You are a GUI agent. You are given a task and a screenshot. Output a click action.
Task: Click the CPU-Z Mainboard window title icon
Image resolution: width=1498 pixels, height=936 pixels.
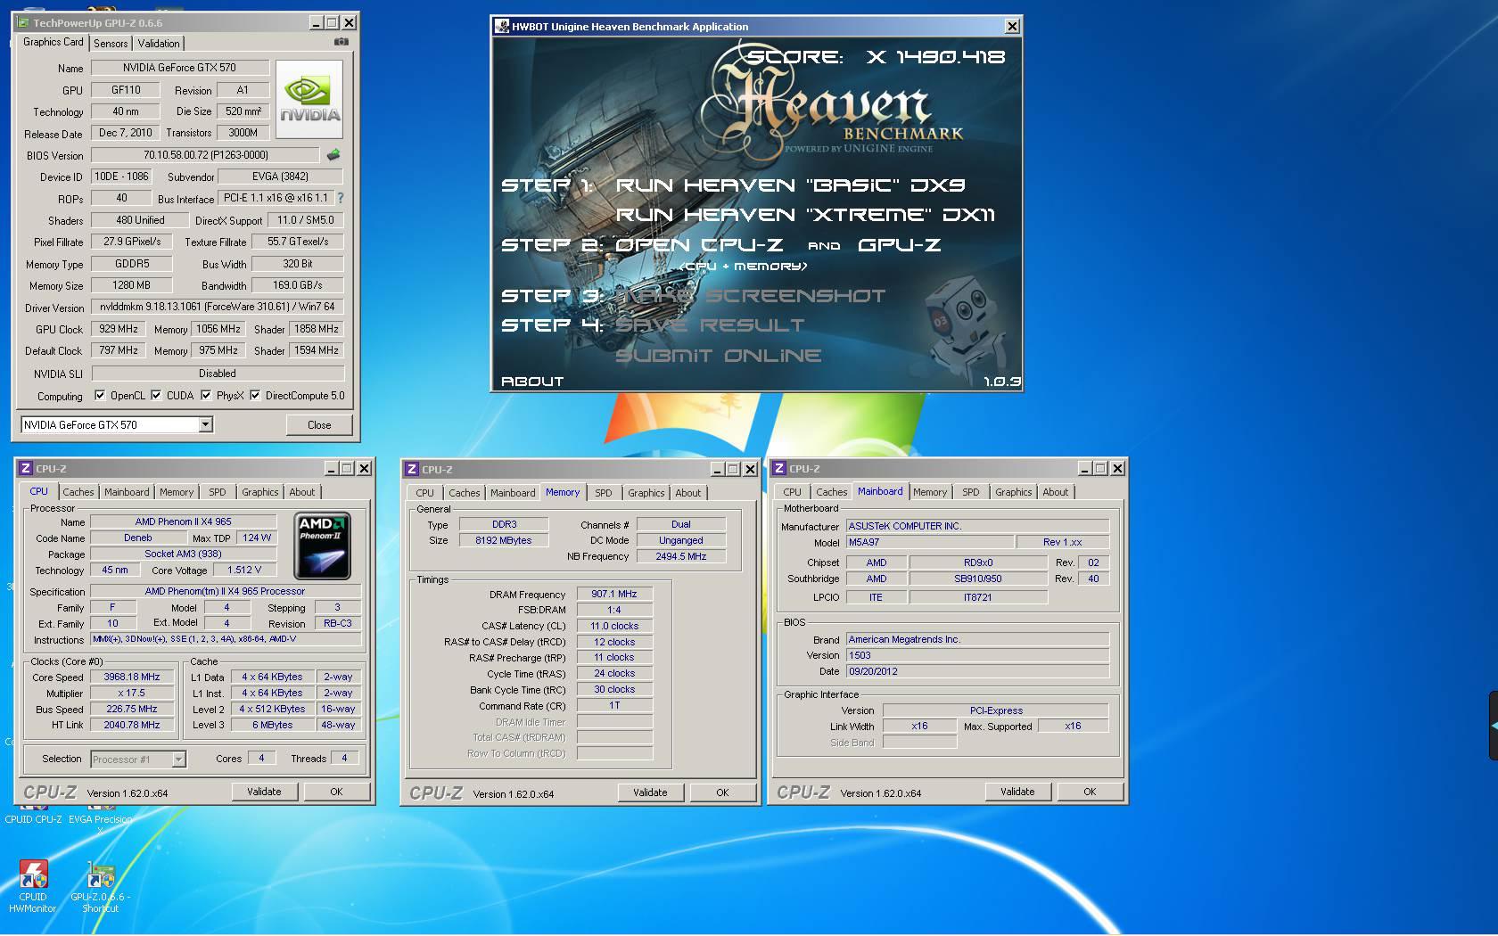click(x=779, y=468)
